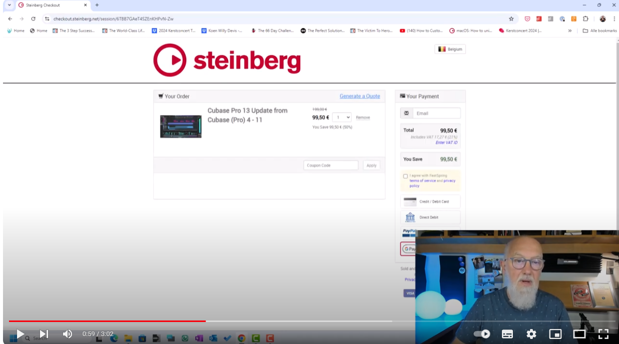Open the Chrome profile avatar
619x344 pixels.
(602, 18)
